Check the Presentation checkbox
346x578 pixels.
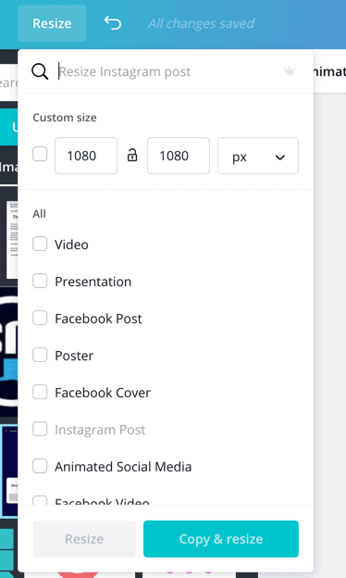coord(40,281)
